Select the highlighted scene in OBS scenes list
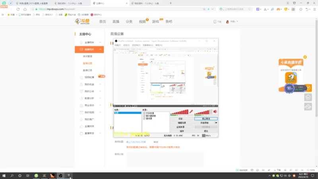Viewport: 318px width, 179px height. [128, 113]
